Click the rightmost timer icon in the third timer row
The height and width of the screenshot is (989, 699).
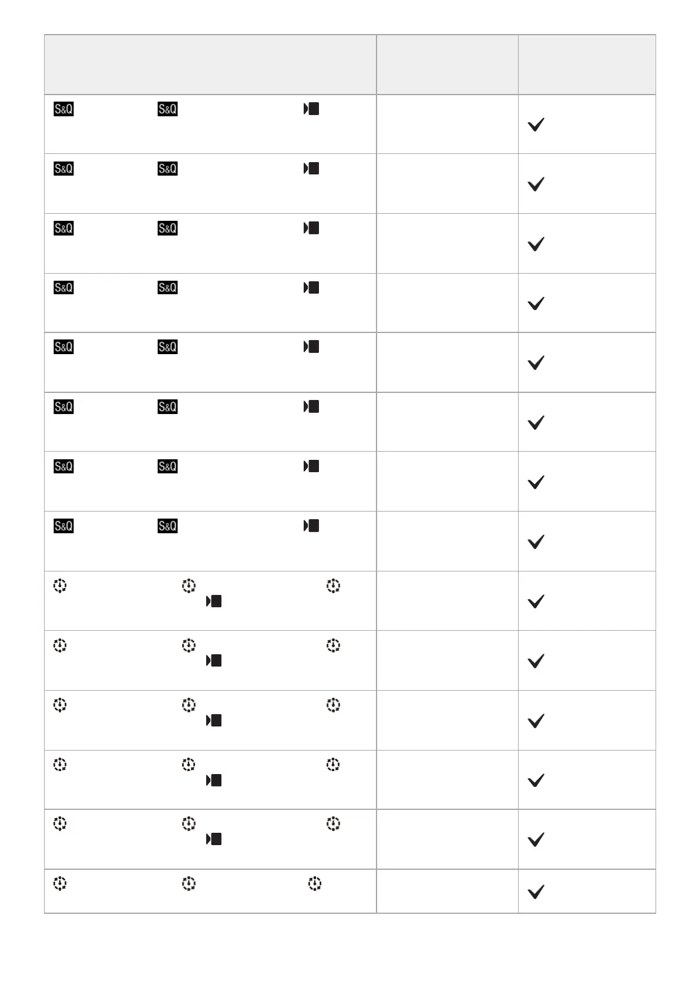coord(333,705)
